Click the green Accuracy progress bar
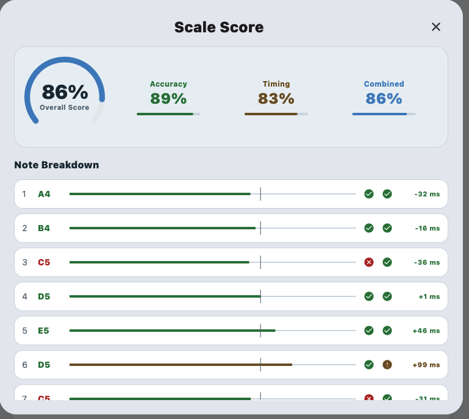This screenshot has width=469, height=419. click(168, 114)
